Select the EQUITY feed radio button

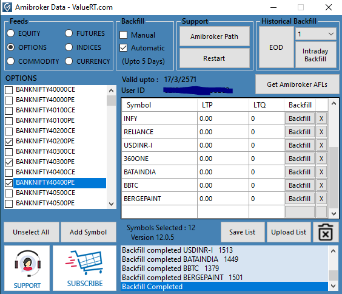(x=11, y=33)
